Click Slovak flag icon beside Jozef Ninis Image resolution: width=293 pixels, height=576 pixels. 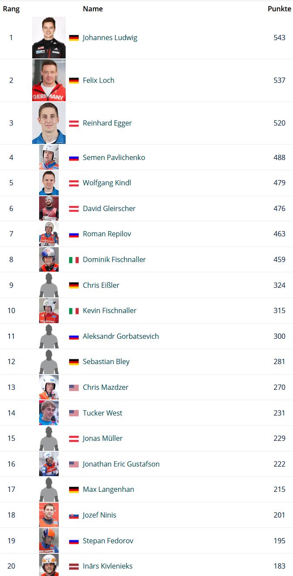coord(74,515)
